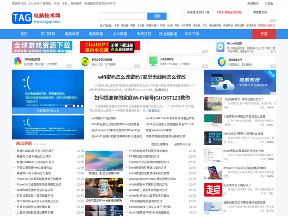The image size is (288, 216).
Task: Open the QQ不显示iPhone在线 phone image
Action: tap(104, 188)
